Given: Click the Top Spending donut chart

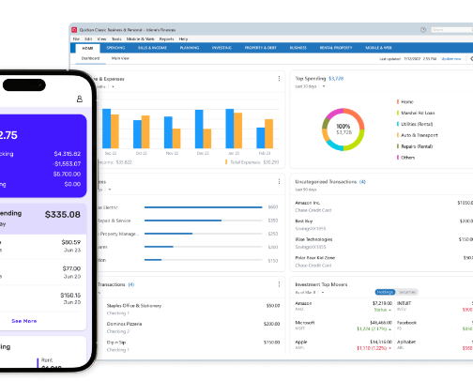Looking at the screenshot, I should pyautogui.click(x=343, y=130).
